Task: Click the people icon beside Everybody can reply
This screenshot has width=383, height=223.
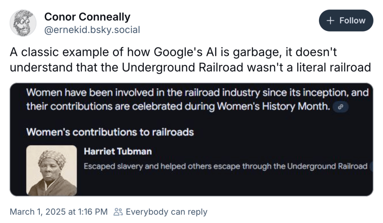Action: pyautogui.click(x=118, y=212)
